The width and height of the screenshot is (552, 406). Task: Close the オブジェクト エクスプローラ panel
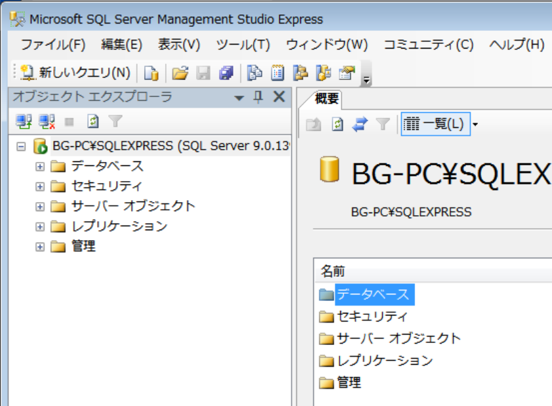(279, 96)
